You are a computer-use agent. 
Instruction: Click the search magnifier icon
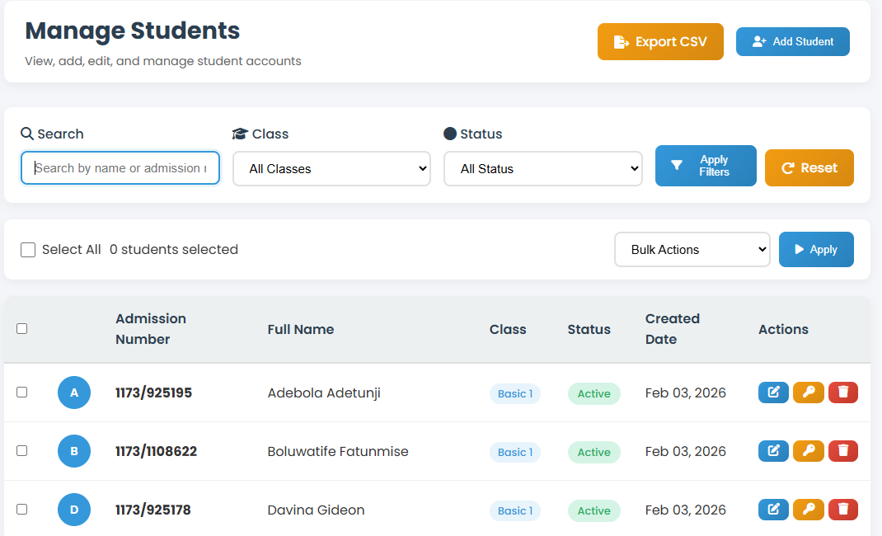[x=27, y=133]
